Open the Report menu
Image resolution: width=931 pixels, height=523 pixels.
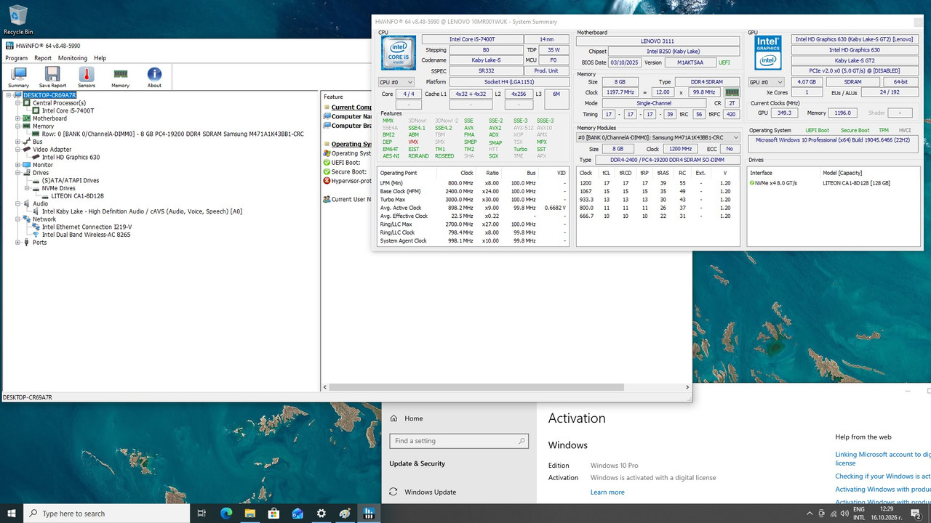[43, 58]
